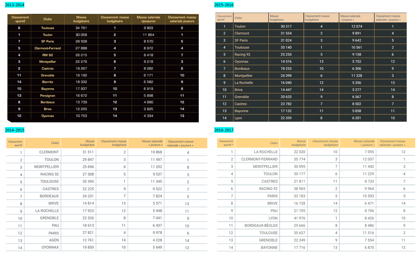Click the BORDEAUX-BÈGLES club cell
Screen dimensions: 420x257
click(261, 225)
